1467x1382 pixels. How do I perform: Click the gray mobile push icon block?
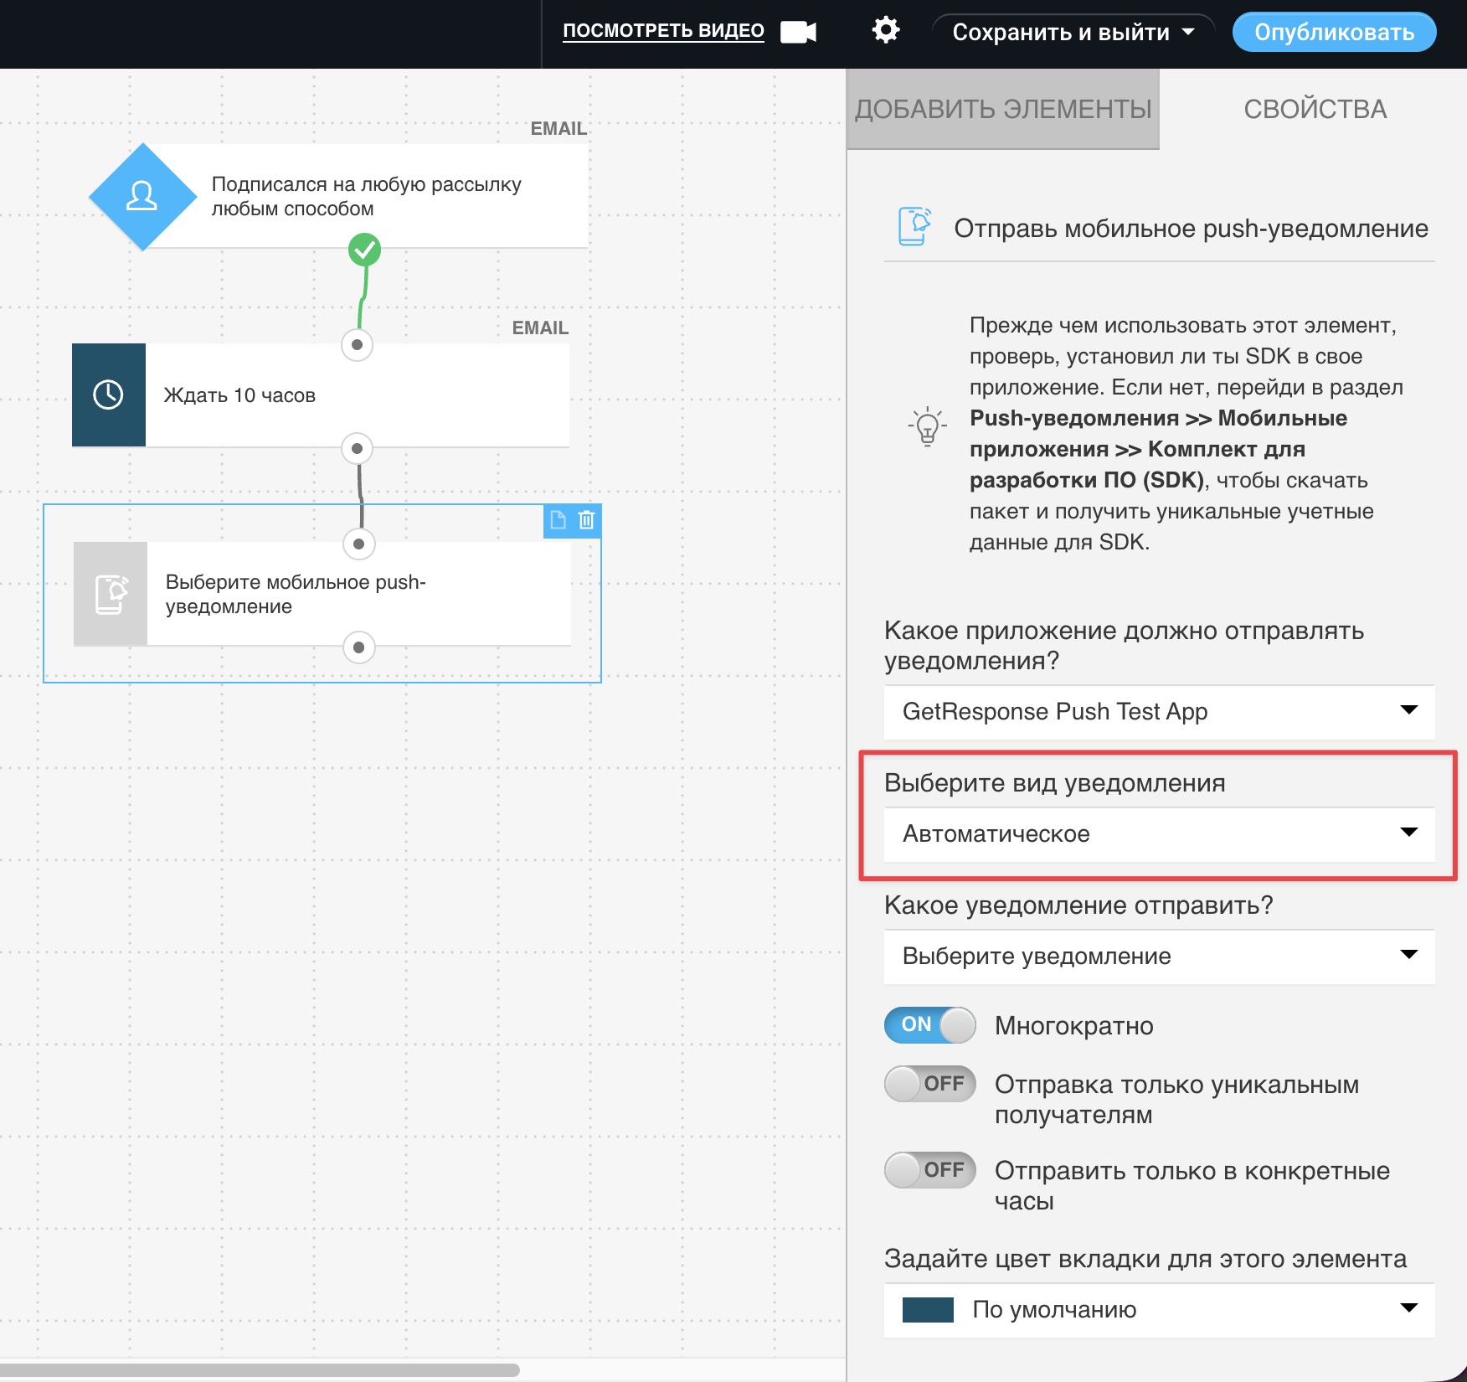pos(111,594)
